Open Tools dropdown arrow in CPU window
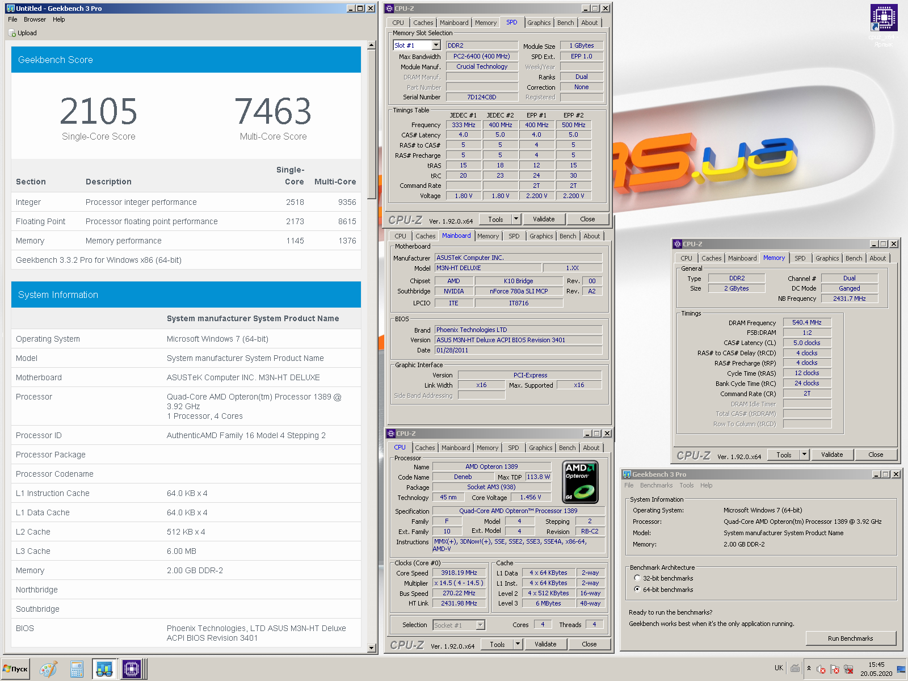Image resolution: width=908 pixels, height=681 pixels. (x=518, y=644)
